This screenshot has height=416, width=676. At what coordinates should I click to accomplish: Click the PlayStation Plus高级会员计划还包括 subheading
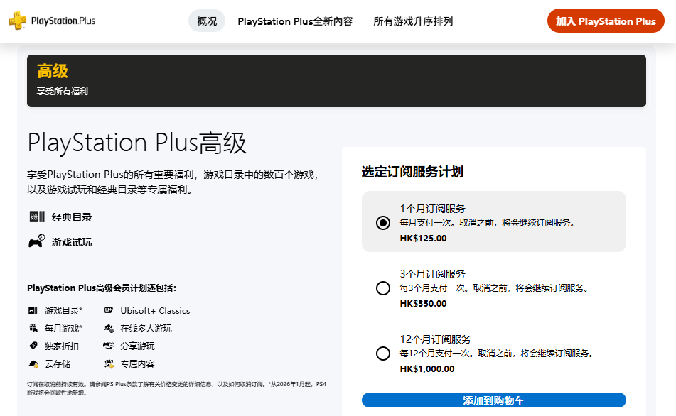pyautogui.click(x=102, y=288)
